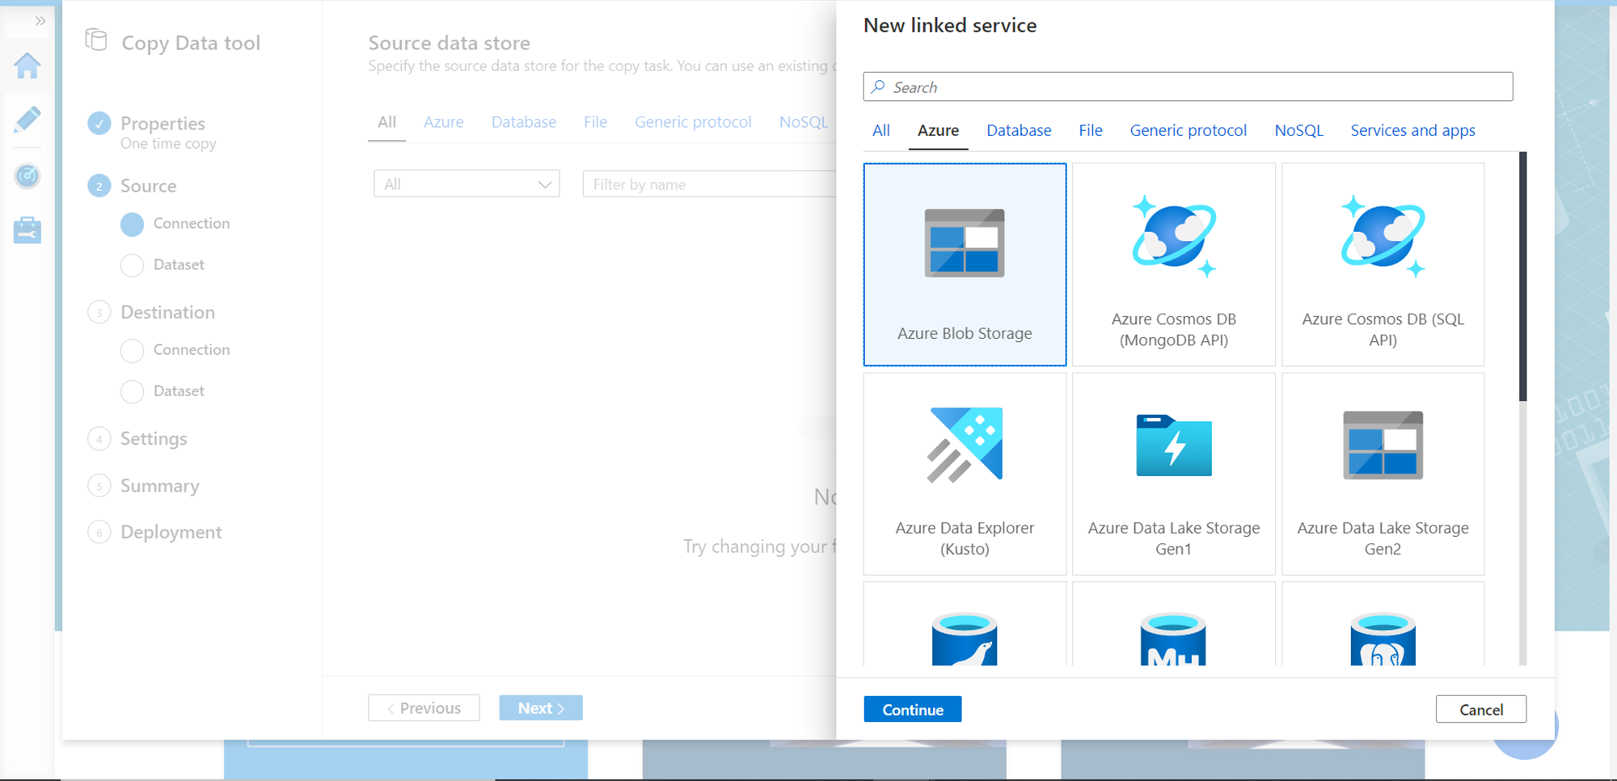Click the Settings step label
Viewport: 1617px width, 781px height.
154,438
